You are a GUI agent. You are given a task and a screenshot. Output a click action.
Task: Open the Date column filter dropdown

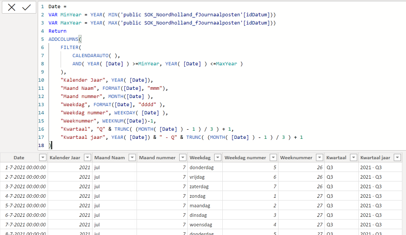(43, 157)
